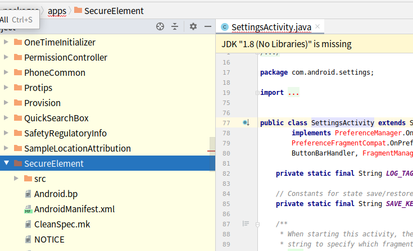Click the Android.bp file icon

[28, 194]
